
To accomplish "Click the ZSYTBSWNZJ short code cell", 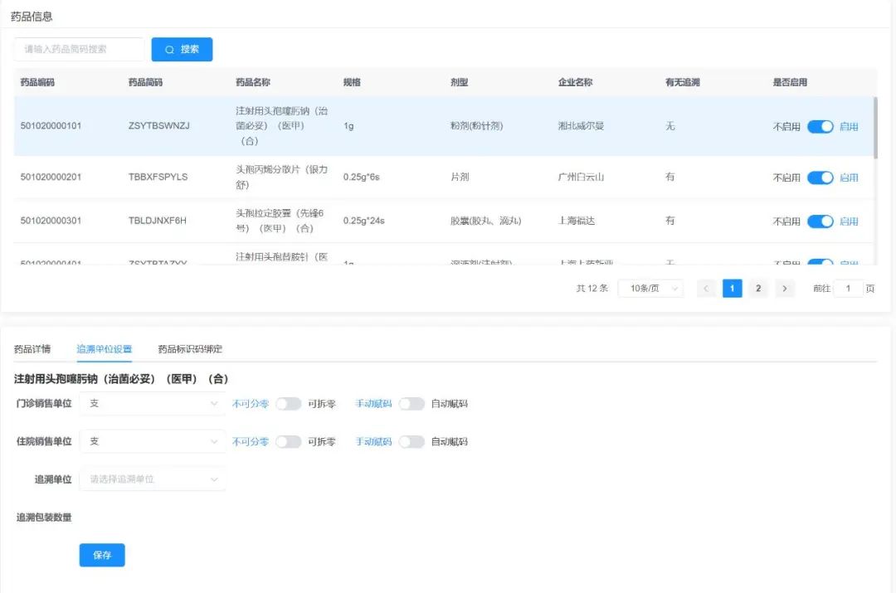I will pyautogui.click(x=158, y=126).
